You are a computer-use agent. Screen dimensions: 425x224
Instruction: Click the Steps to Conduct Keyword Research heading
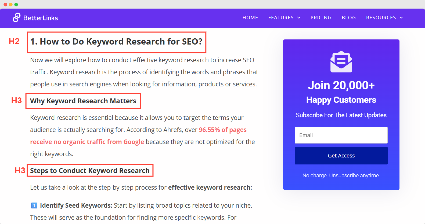pos(90,171)
